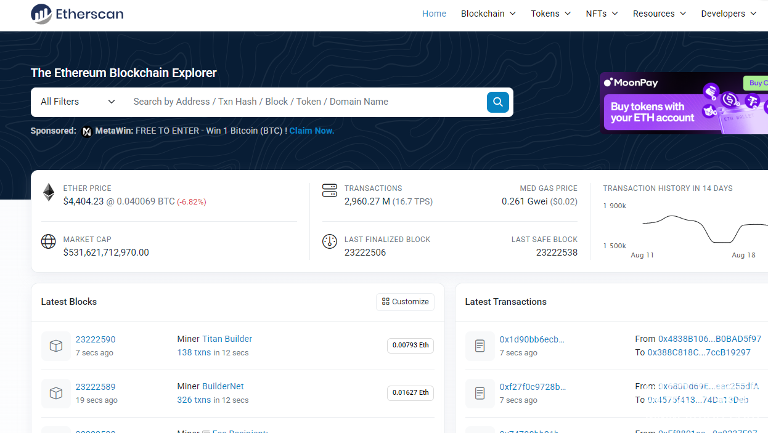The image size is (768, 433).
Task: Click the Etherscan logo icon
Action: click(x=41, y=14)
